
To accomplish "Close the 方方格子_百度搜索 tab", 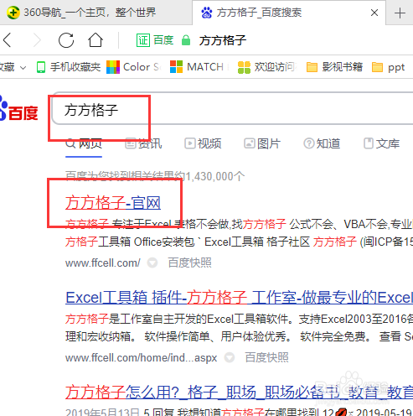I will (x=374, y=13).
